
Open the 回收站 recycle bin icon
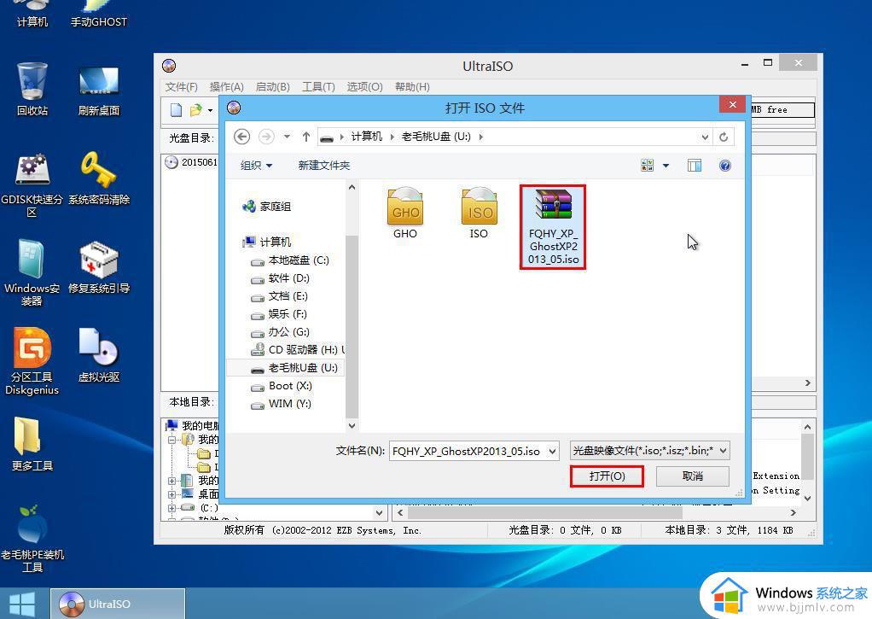coord(32,89)
